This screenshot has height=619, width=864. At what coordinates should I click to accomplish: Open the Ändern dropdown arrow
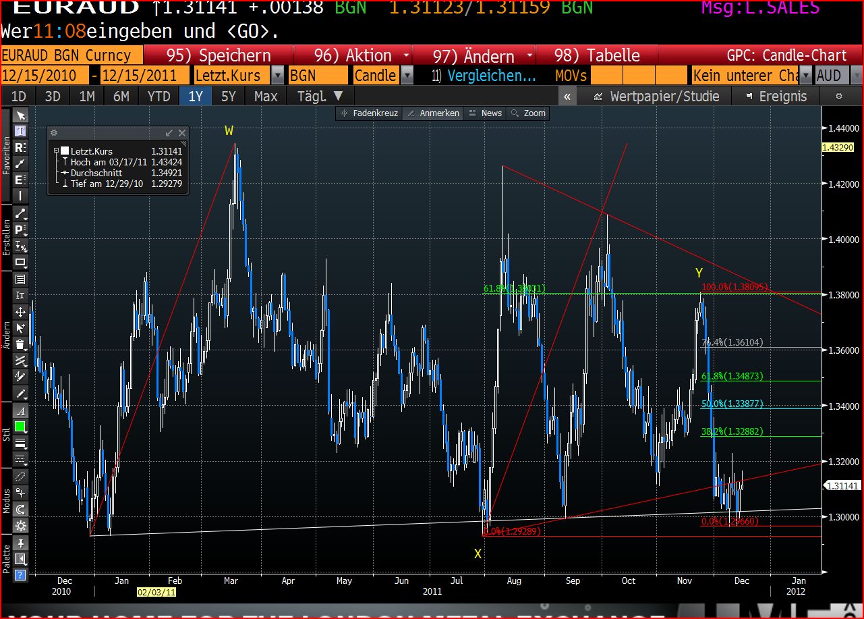tap(529, 55)
